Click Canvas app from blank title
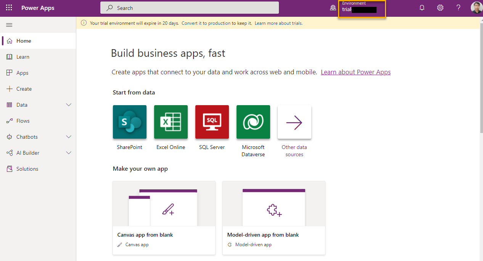 pos(145,235)
